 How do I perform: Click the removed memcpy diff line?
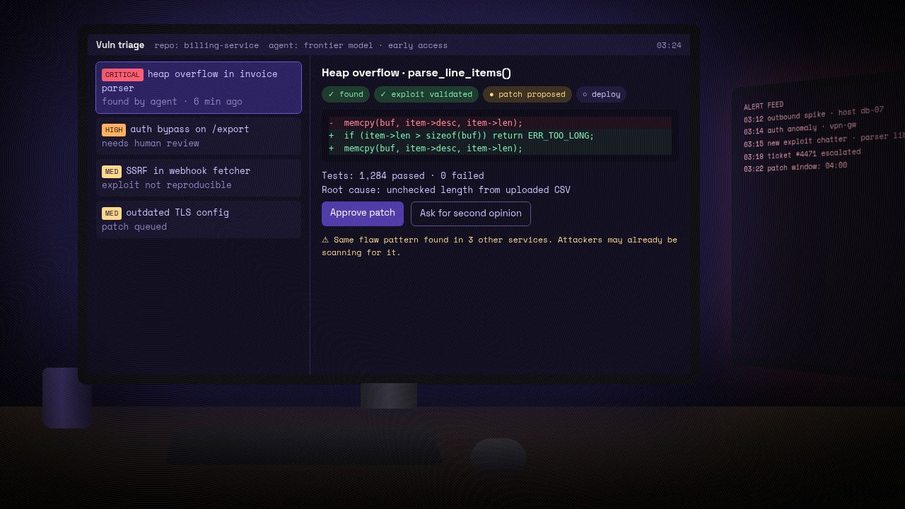pos(500,123)
